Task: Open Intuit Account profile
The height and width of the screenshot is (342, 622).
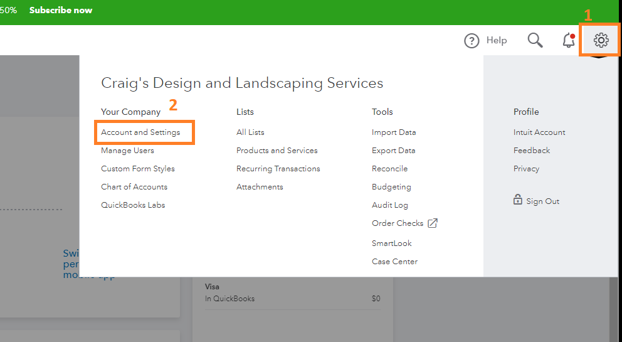Action: [x=539, y=132]
